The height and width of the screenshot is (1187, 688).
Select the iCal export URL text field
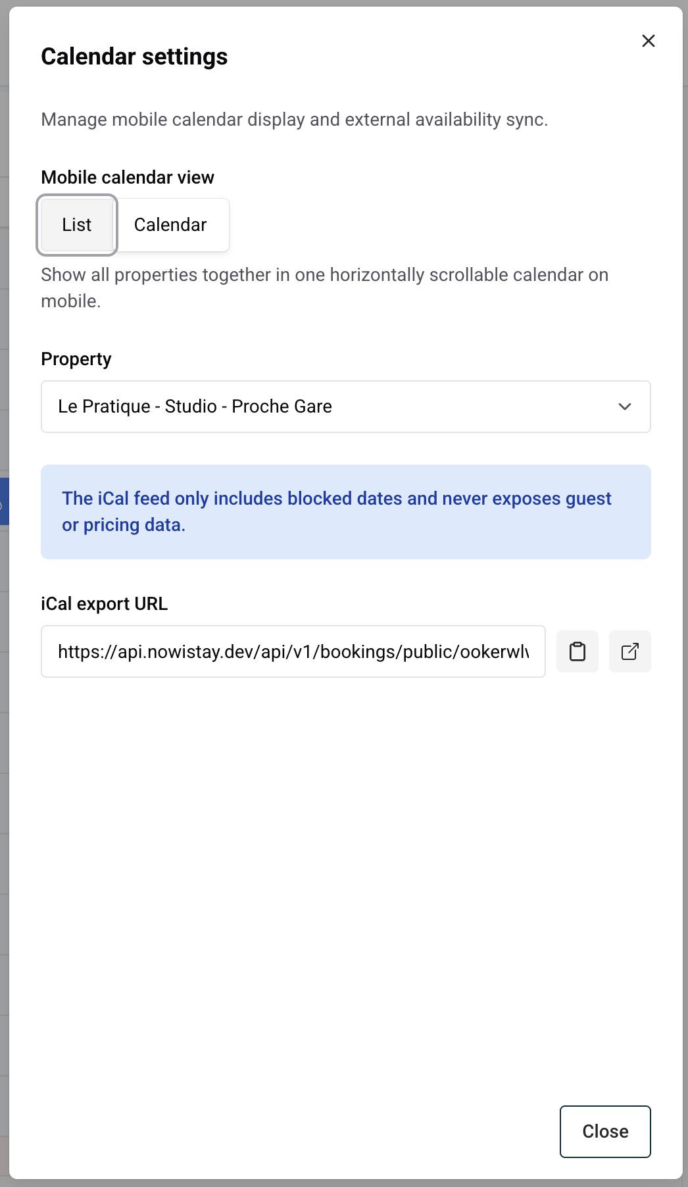coord(293,651)
